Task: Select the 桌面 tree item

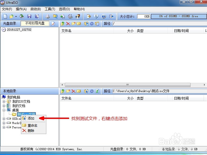Action: (x=15, y=110)
